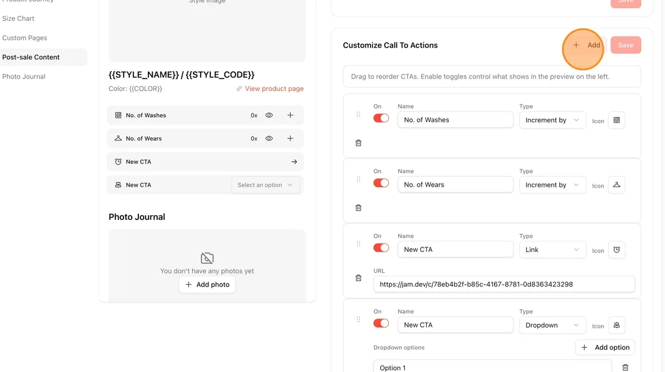Screen dimensions: 665x372
Task: Click the arrow on the New CTA link preview row
Action: click(294, 162)
